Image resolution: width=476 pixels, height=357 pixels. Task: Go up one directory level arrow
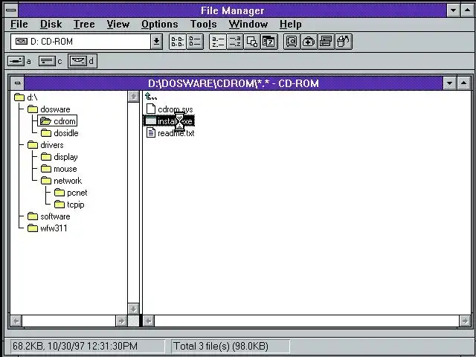coord(151,97)
